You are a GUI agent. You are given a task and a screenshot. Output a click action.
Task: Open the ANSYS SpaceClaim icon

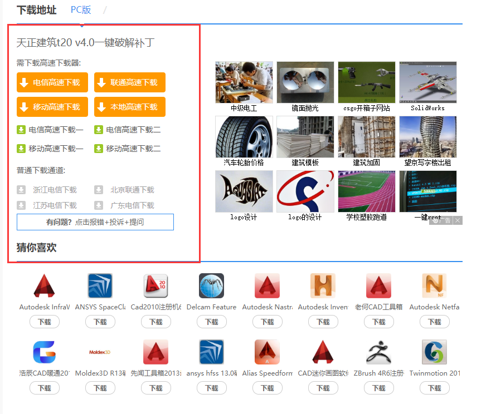coord(100,285)
